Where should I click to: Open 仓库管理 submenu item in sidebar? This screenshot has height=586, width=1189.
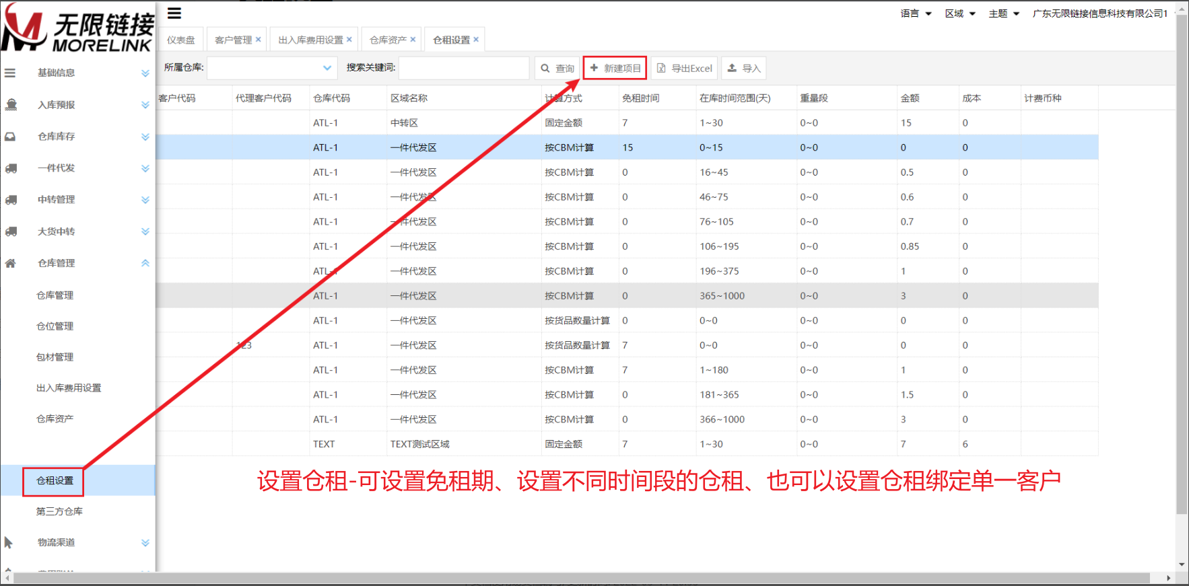tap(55, 295)
